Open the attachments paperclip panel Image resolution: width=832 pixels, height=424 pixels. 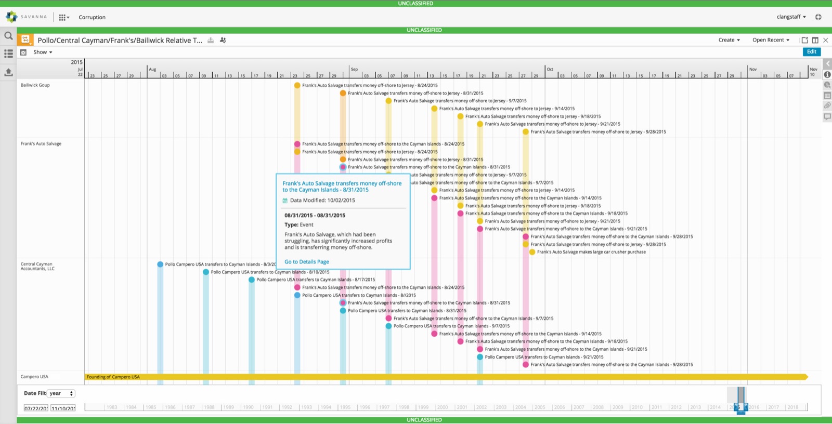click(827, 106)
